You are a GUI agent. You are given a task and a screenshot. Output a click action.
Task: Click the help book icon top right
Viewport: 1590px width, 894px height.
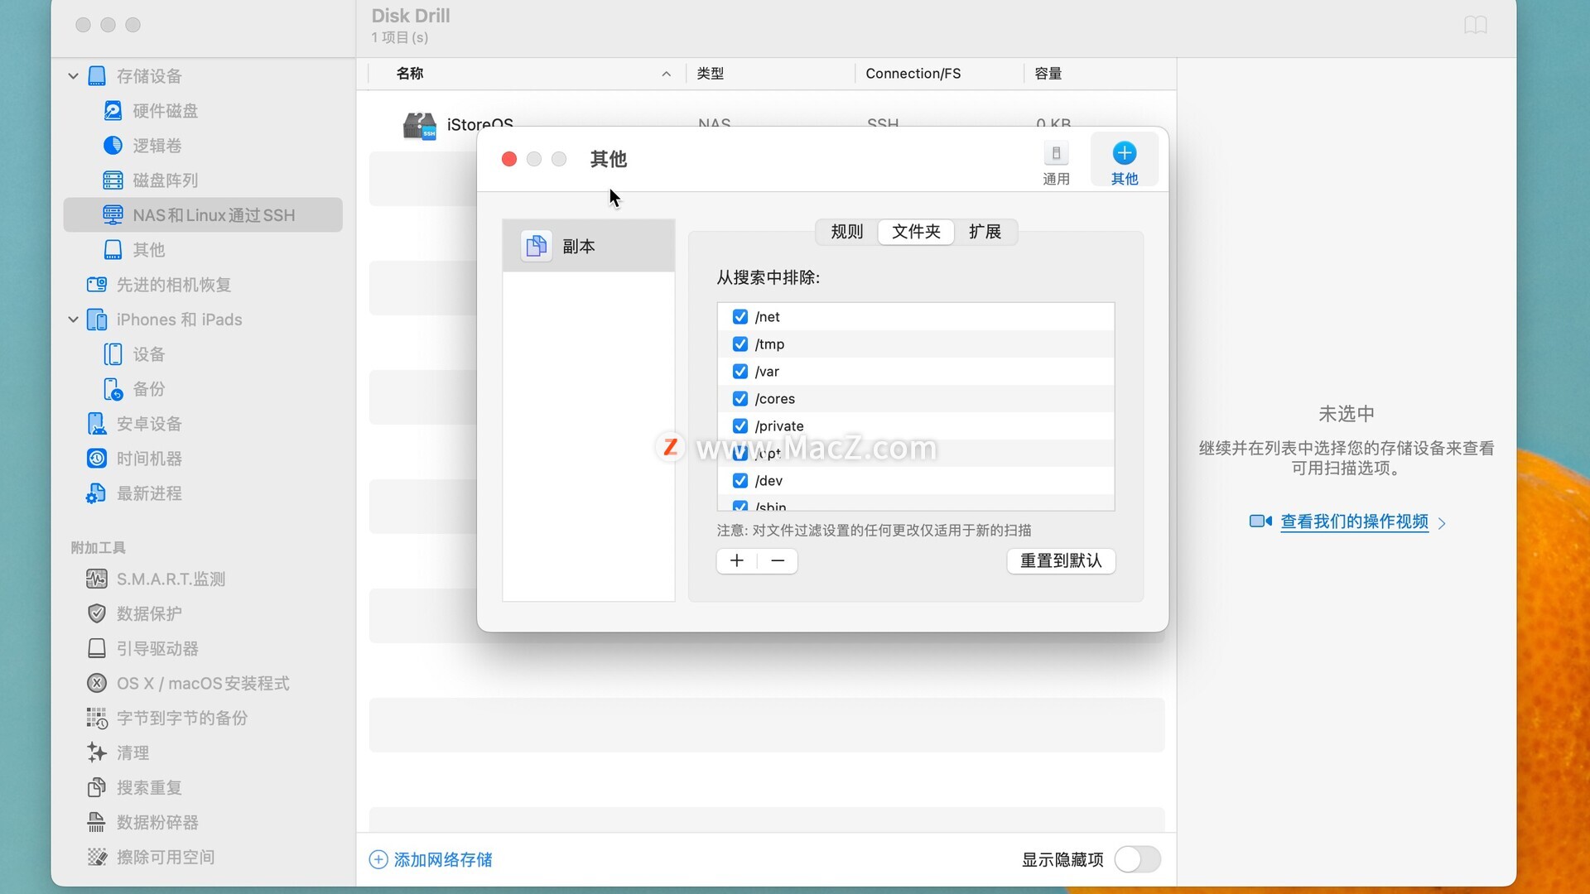point(1475,25)
